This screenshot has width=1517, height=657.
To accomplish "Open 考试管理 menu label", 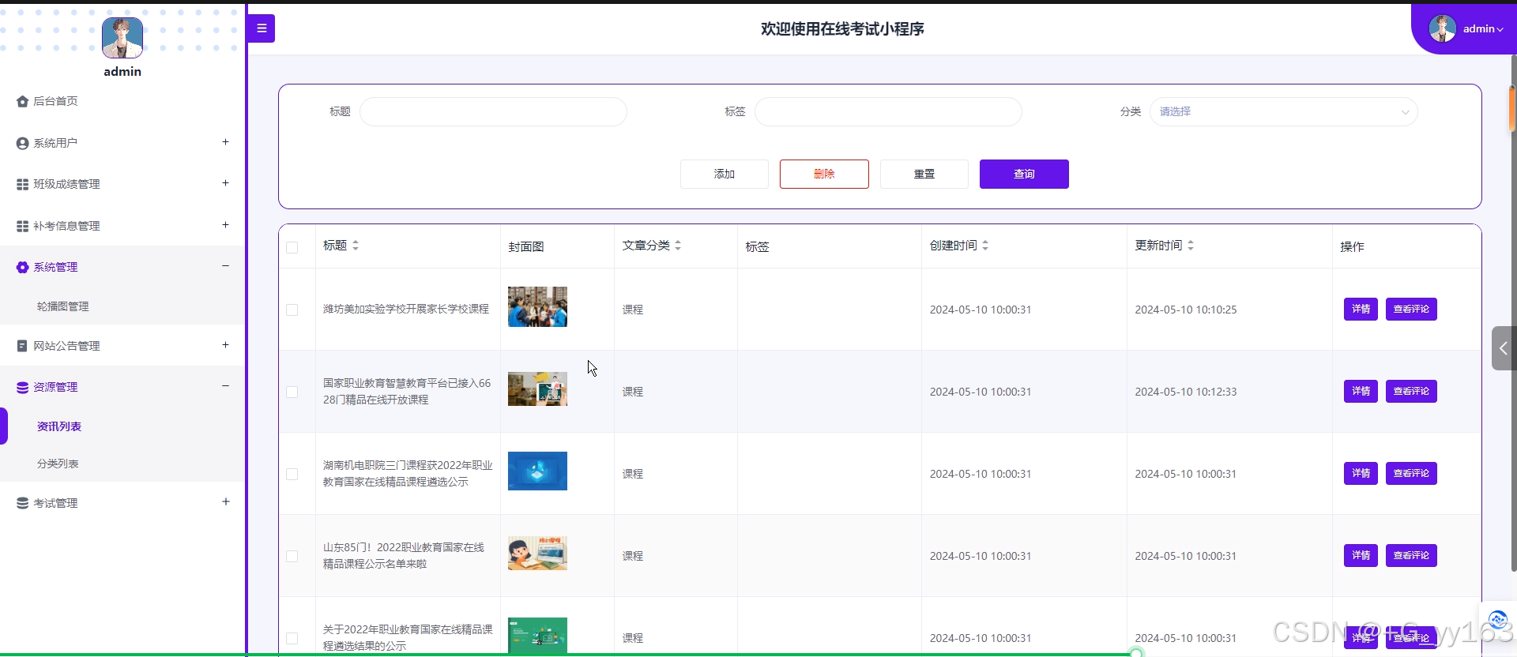I will 55,503.
